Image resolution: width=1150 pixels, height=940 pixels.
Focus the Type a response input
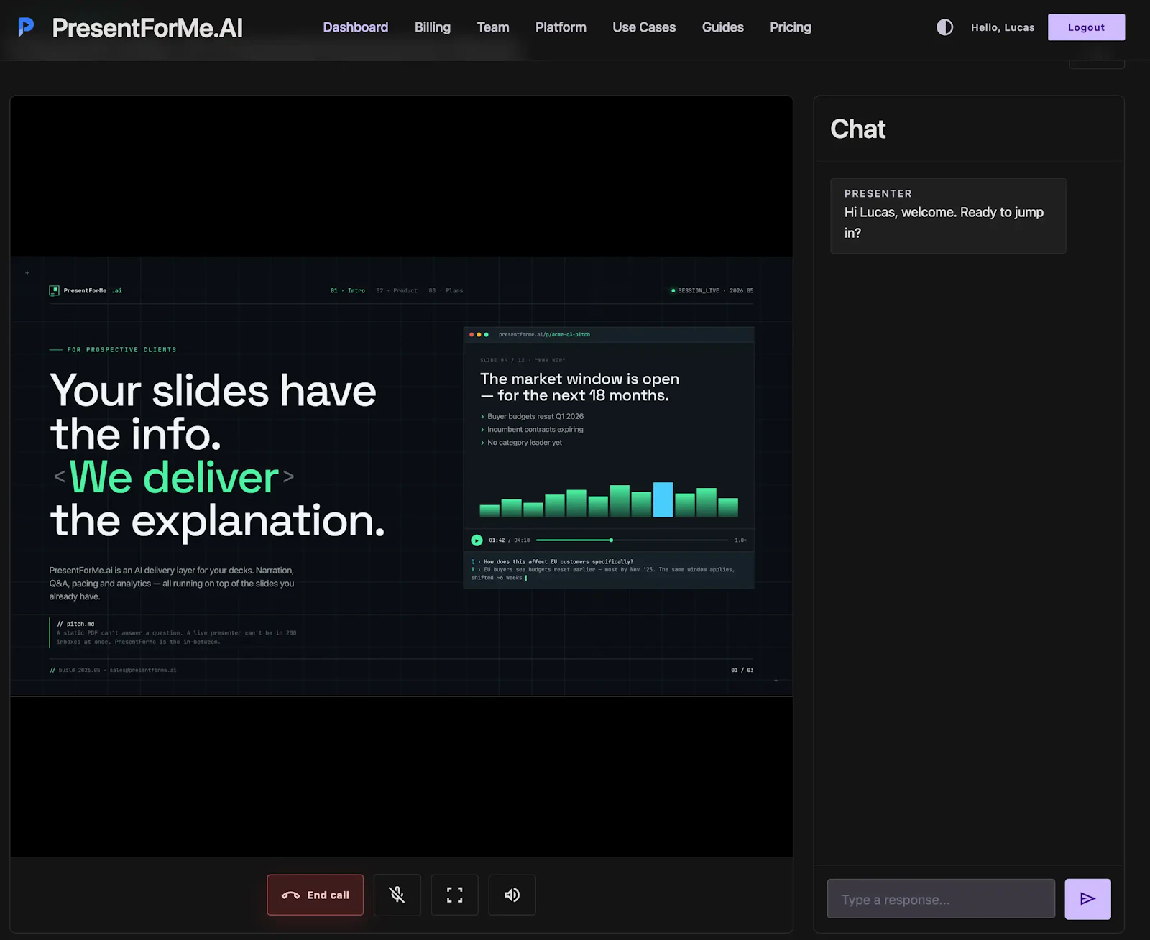941,899
